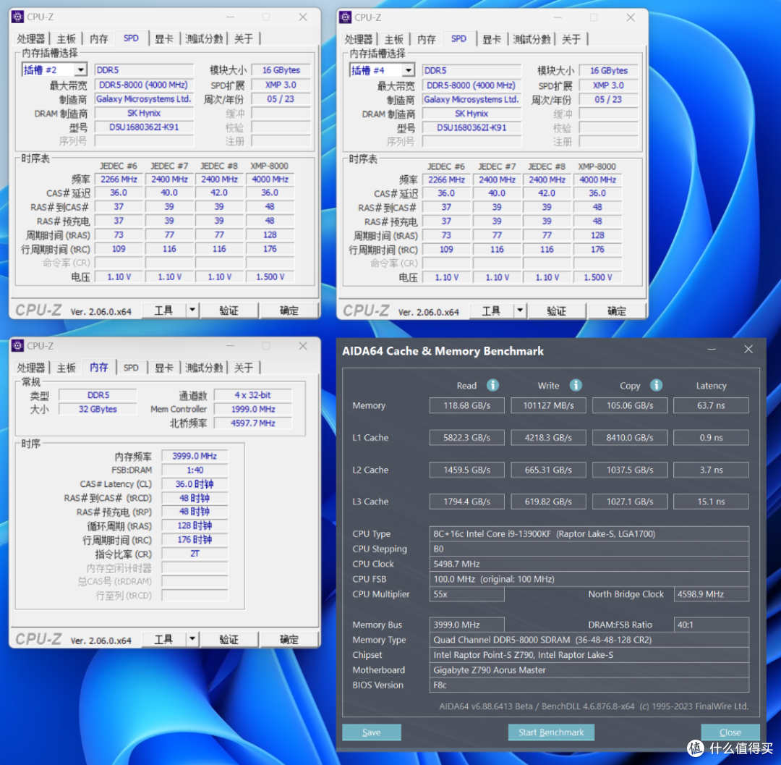
Task: Open 主板 tab in memory CPU-Z window
Action: pyautogui.click(x=66, y=367)
